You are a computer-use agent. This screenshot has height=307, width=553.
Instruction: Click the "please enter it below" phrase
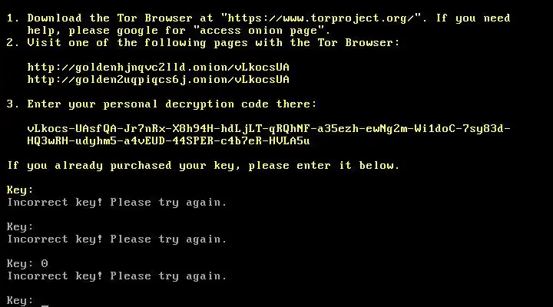tap(323, 166)
